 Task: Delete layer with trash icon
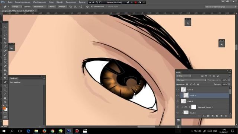(226, 116)
